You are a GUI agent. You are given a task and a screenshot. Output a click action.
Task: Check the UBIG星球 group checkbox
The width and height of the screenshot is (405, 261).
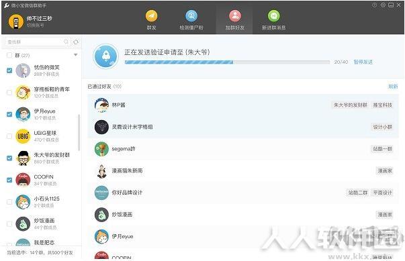(x=9, y=136)
